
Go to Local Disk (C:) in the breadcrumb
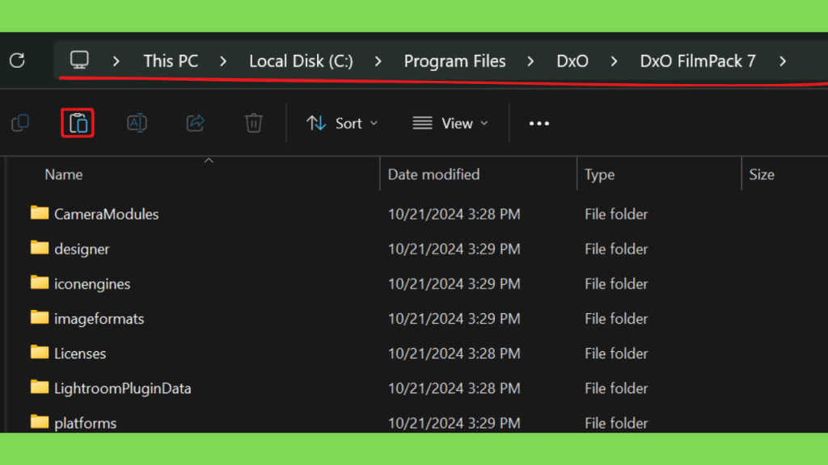coord(301,61)
